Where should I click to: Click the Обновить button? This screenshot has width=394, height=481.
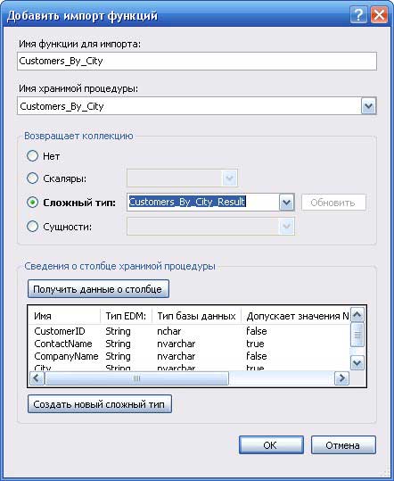tap(333, 203)
